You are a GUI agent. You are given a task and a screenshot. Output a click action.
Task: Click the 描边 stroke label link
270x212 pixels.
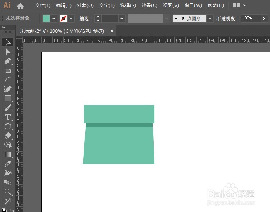[86, 19]
